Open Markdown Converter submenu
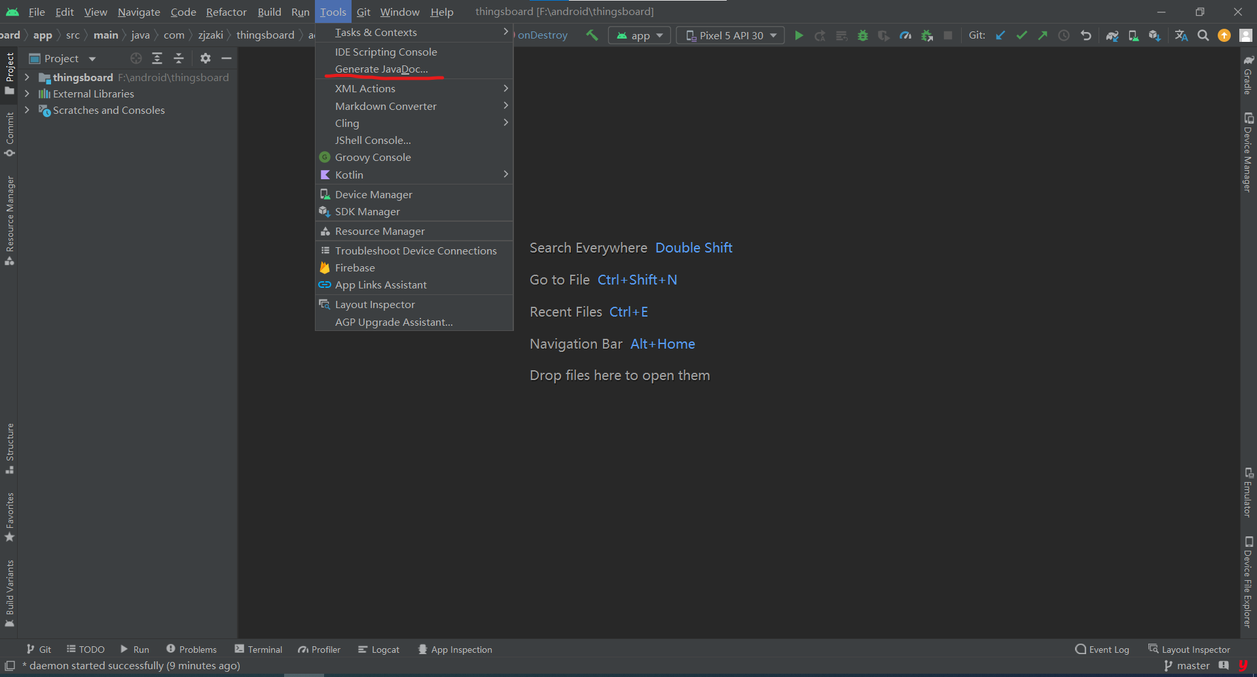Image resolution: width=1257 pixels, height=677 pixels. [414, 106]
